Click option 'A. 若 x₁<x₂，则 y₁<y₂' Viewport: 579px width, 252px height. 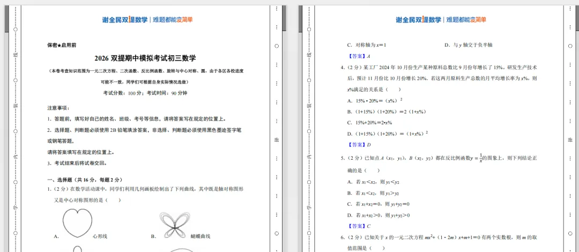[x=373, y=182]
